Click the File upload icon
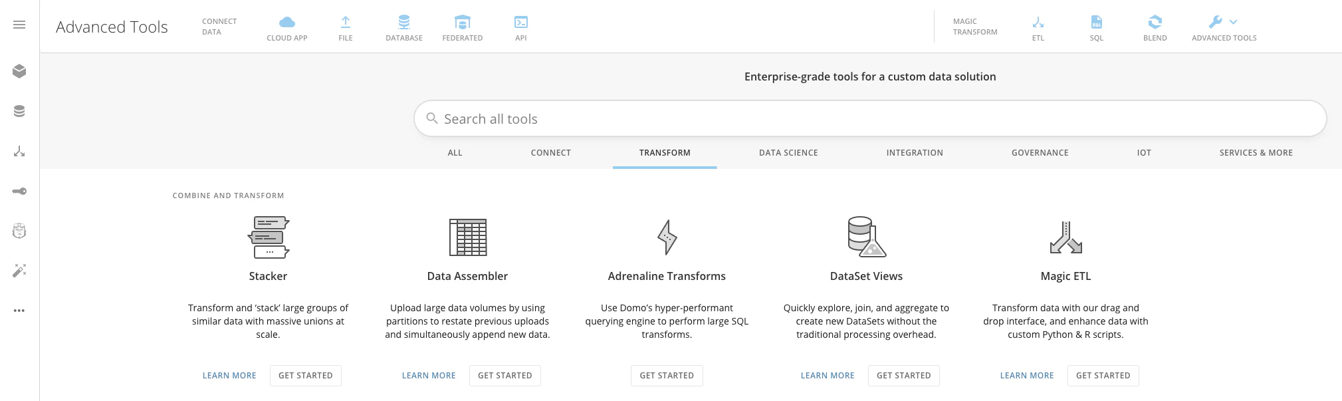The width and height of the screenshot is (1342, 401). 346,22
